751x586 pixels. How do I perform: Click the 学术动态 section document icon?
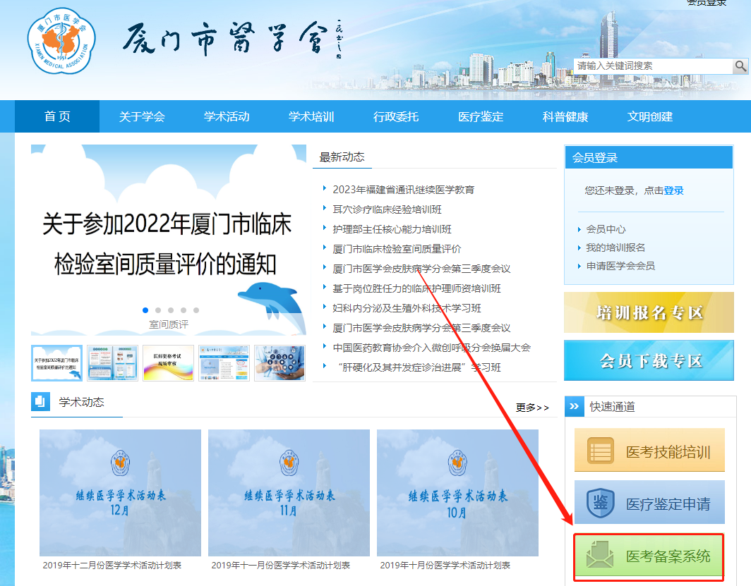click(x=40, y=401)
